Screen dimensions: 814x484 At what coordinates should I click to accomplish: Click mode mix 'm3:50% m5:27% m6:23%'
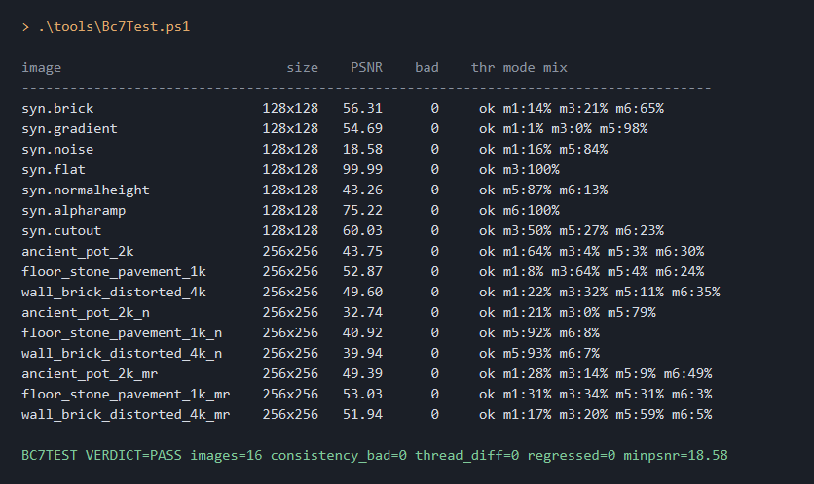coord(583,231)
